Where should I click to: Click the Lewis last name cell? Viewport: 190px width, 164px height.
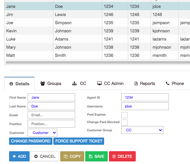[77, 14]
